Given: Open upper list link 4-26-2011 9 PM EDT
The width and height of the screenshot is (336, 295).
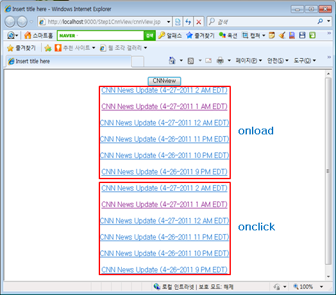Looking at the screenshot, I should pyautogui.click(x=164, y=171).
